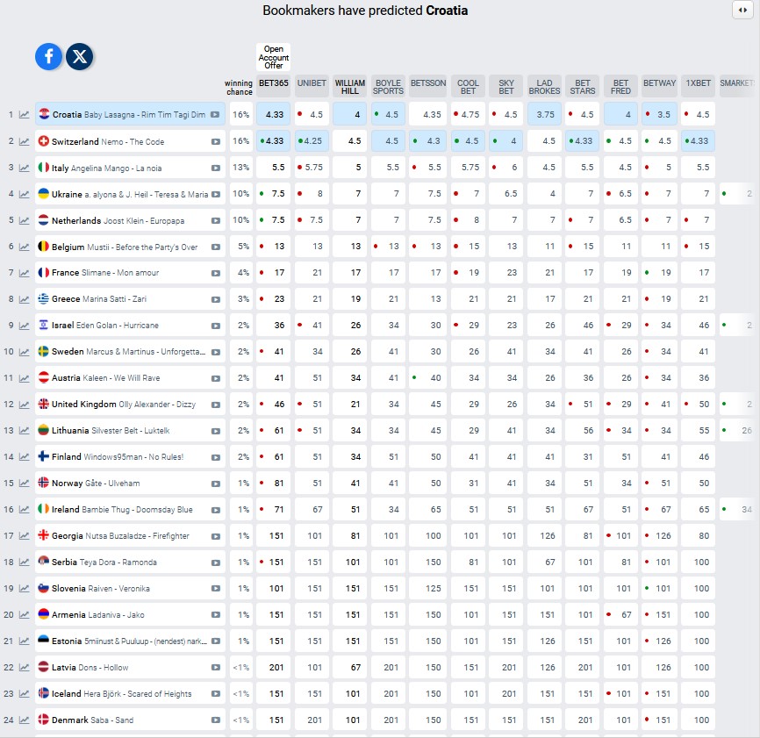
Task: Click BET365 odds 7.5 for Ukraine
Action: point(273,194)
